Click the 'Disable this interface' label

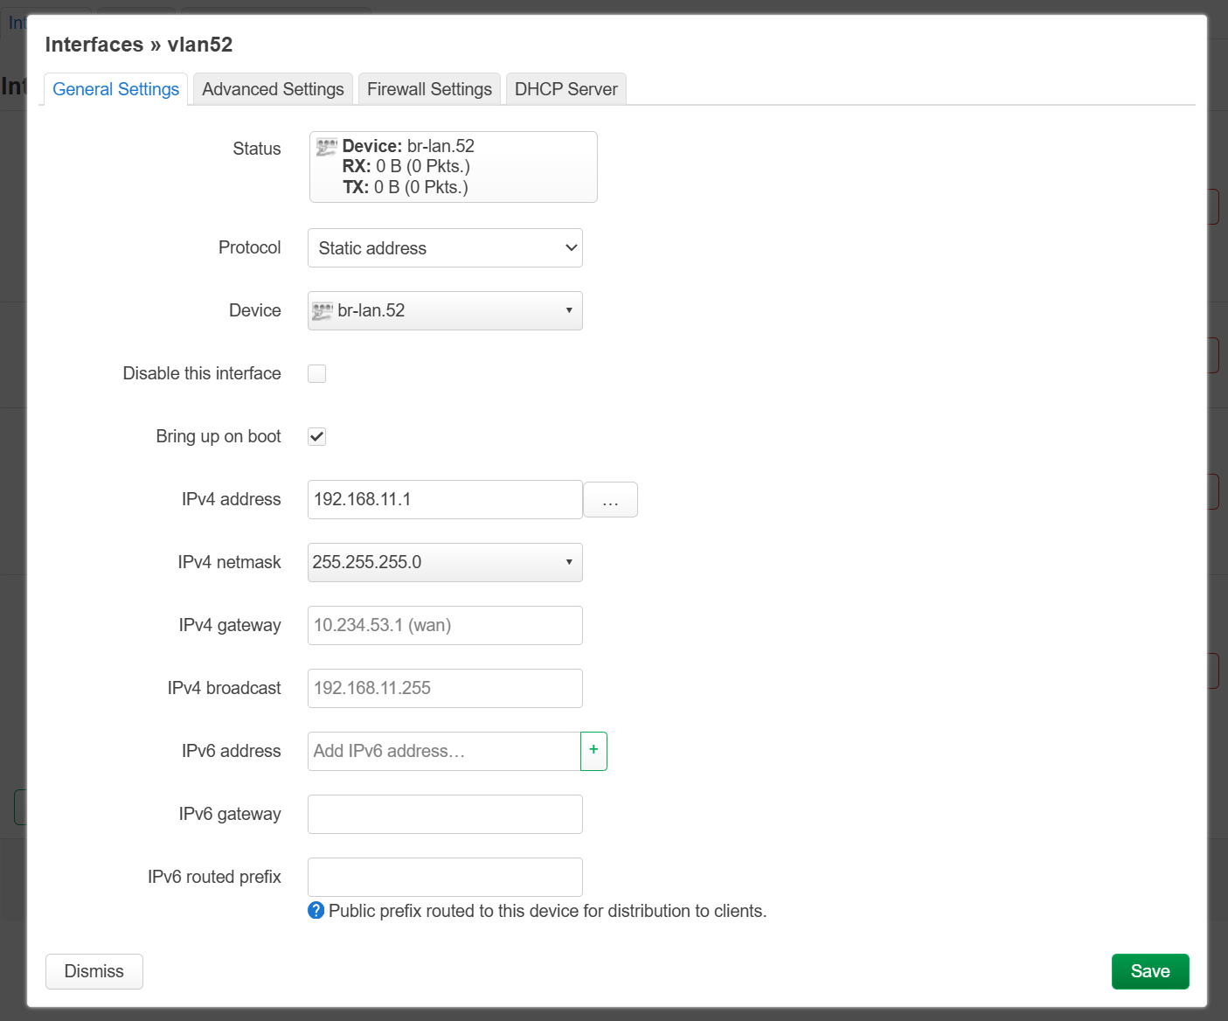pyautogui.click(x=202, y=374)
